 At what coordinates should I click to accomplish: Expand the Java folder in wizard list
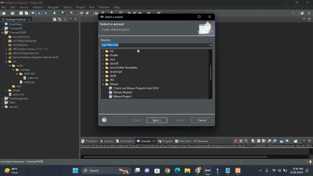(103, 60)
